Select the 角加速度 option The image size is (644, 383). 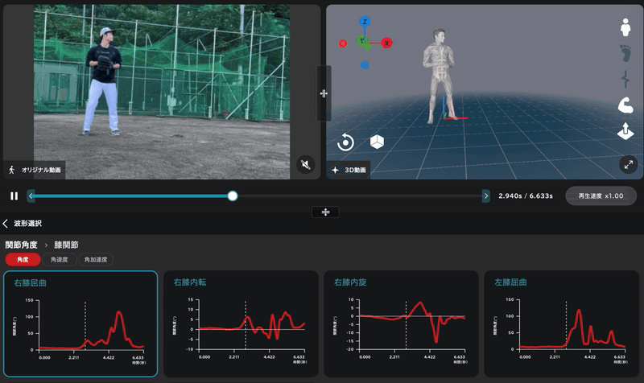pos(96,259)
